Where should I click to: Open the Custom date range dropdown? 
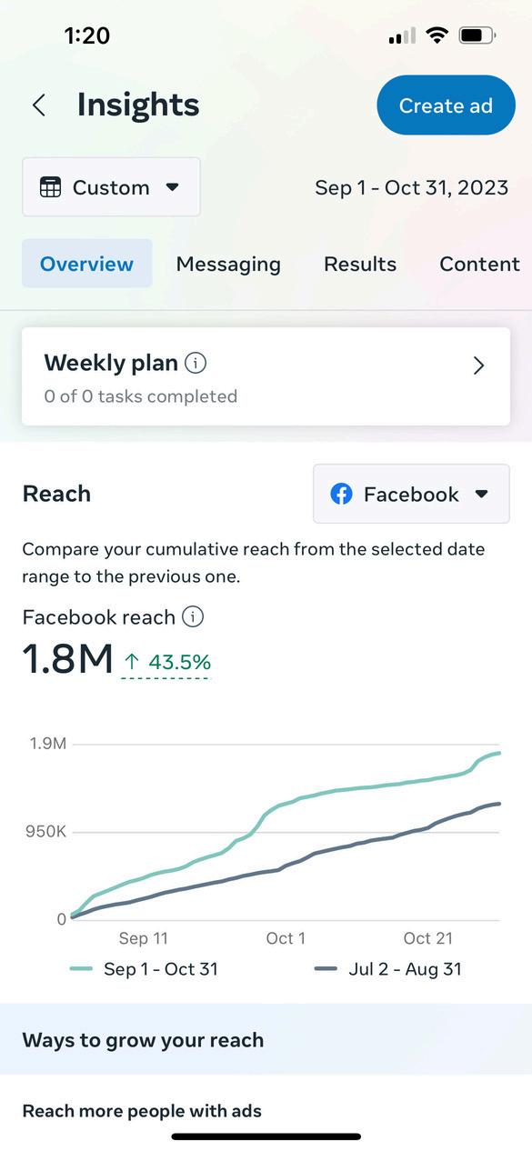111,187
